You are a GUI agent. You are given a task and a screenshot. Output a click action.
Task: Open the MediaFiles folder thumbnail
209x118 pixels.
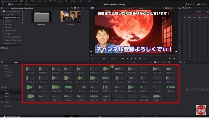click(42, 17)
